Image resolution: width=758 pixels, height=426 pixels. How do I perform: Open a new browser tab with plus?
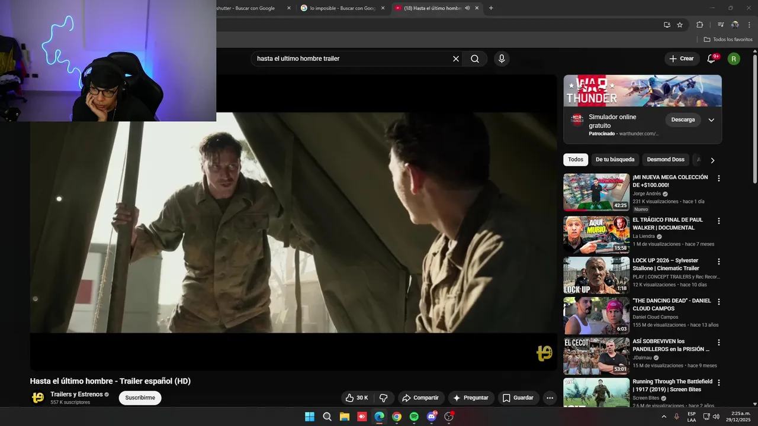[x=491, y=8]
